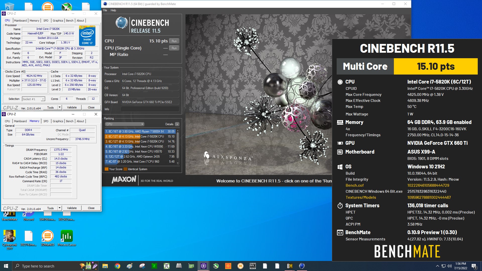Show hidden system tray icons
This screenshot has width=482, height=271.
coord(437,266)
